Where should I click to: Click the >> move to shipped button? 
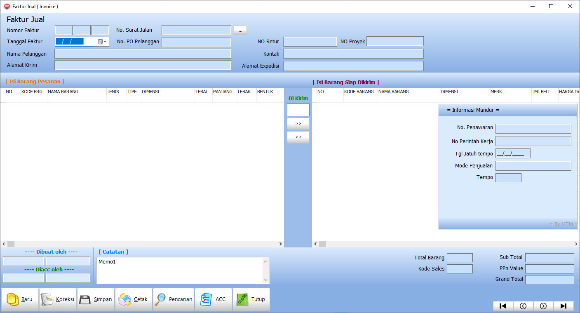pos(298,124)
